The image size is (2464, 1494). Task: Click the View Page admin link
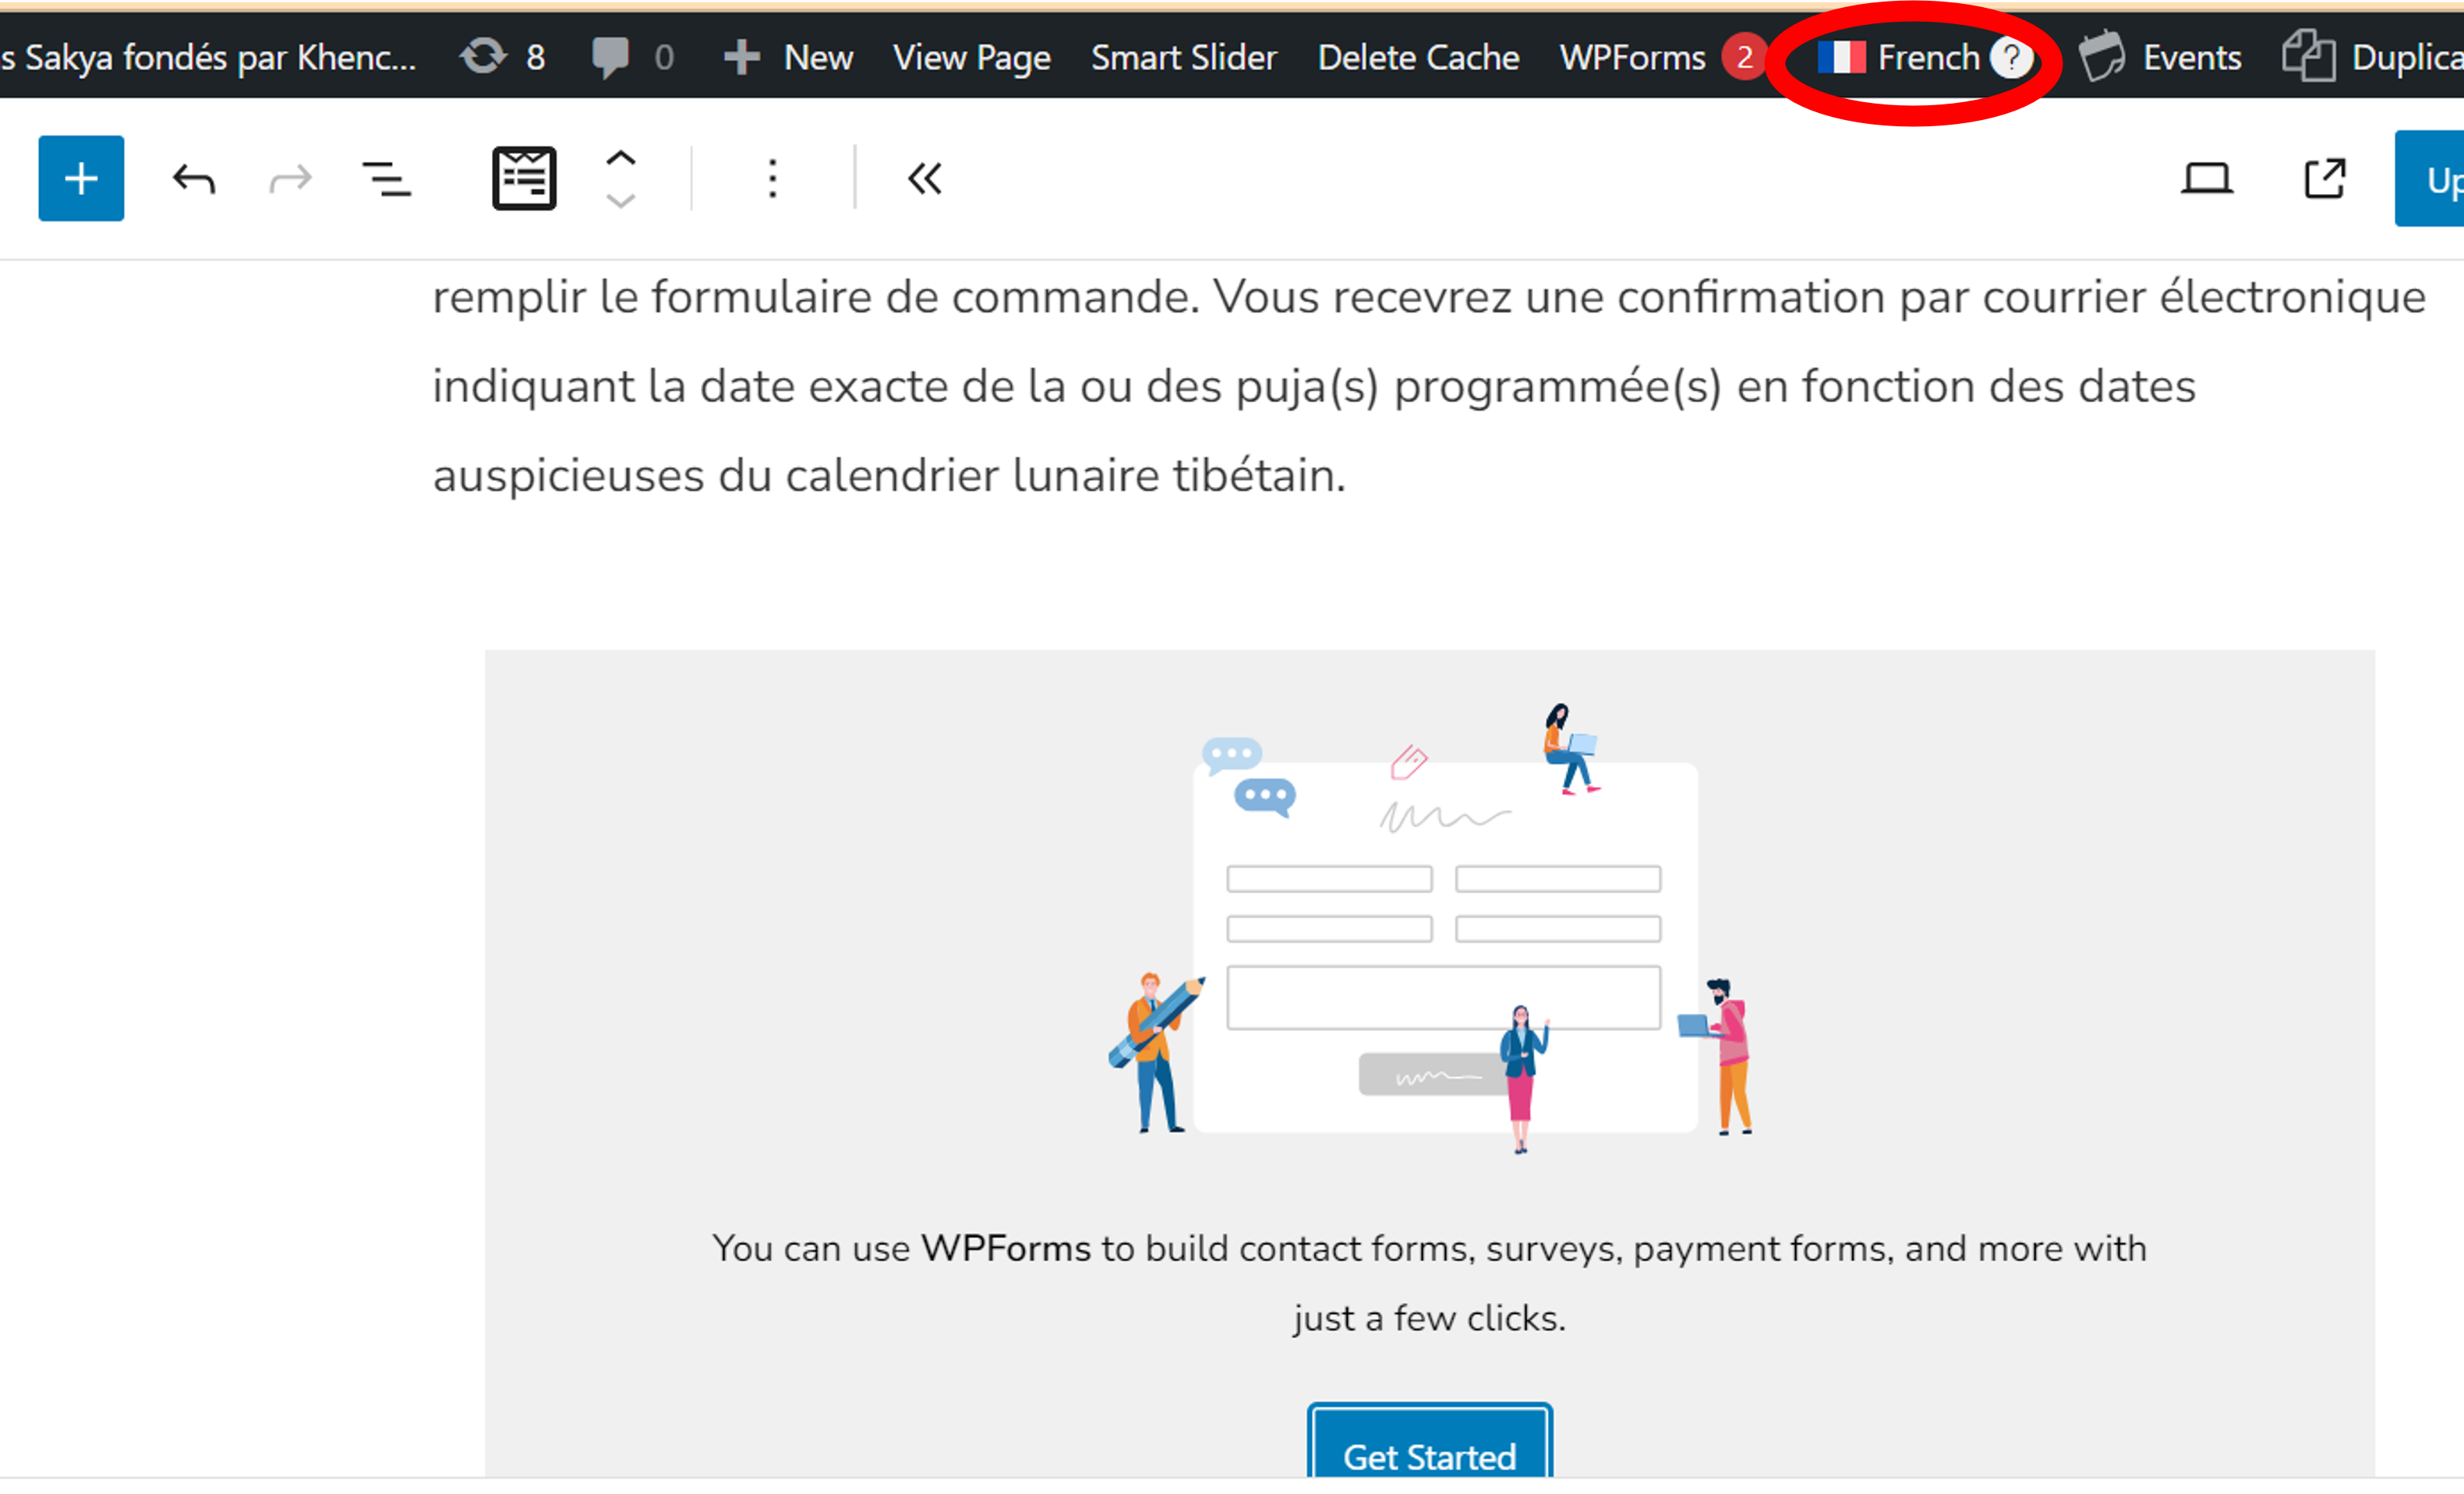(x=971, y=57)
